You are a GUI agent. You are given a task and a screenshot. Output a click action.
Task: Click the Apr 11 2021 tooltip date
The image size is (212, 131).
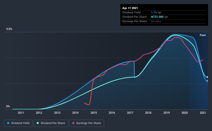point(130,8)
